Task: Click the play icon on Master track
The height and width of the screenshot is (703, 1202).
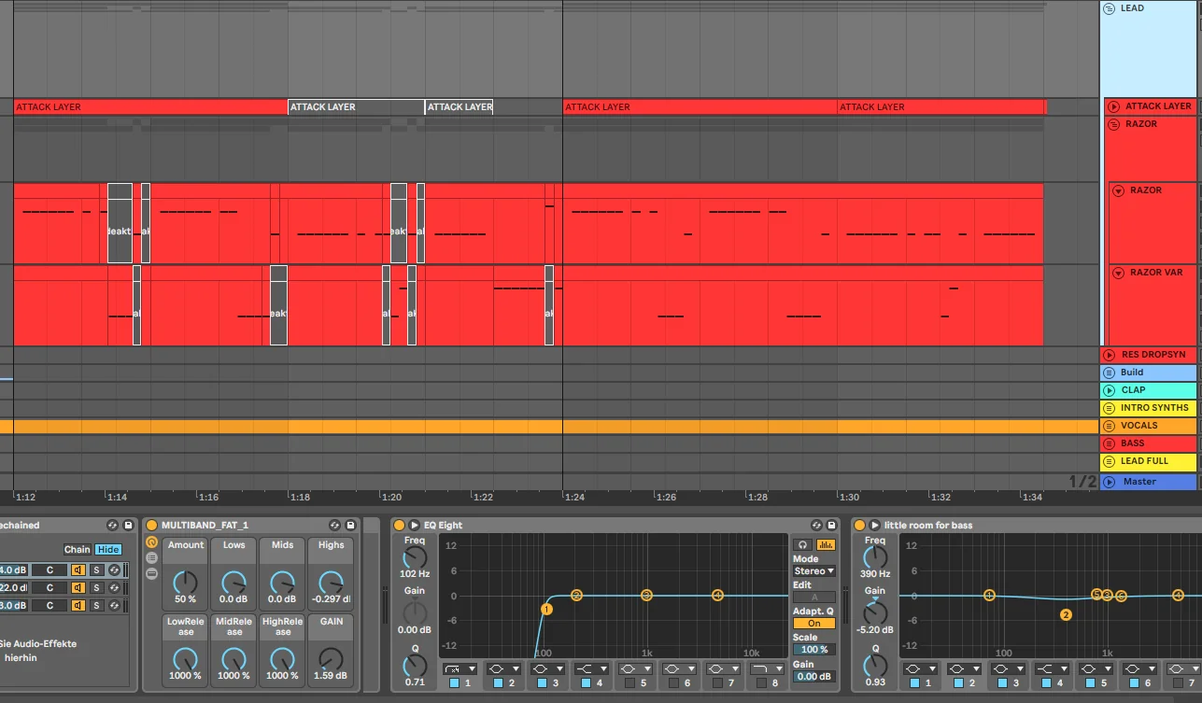Action: [1109, 482]
